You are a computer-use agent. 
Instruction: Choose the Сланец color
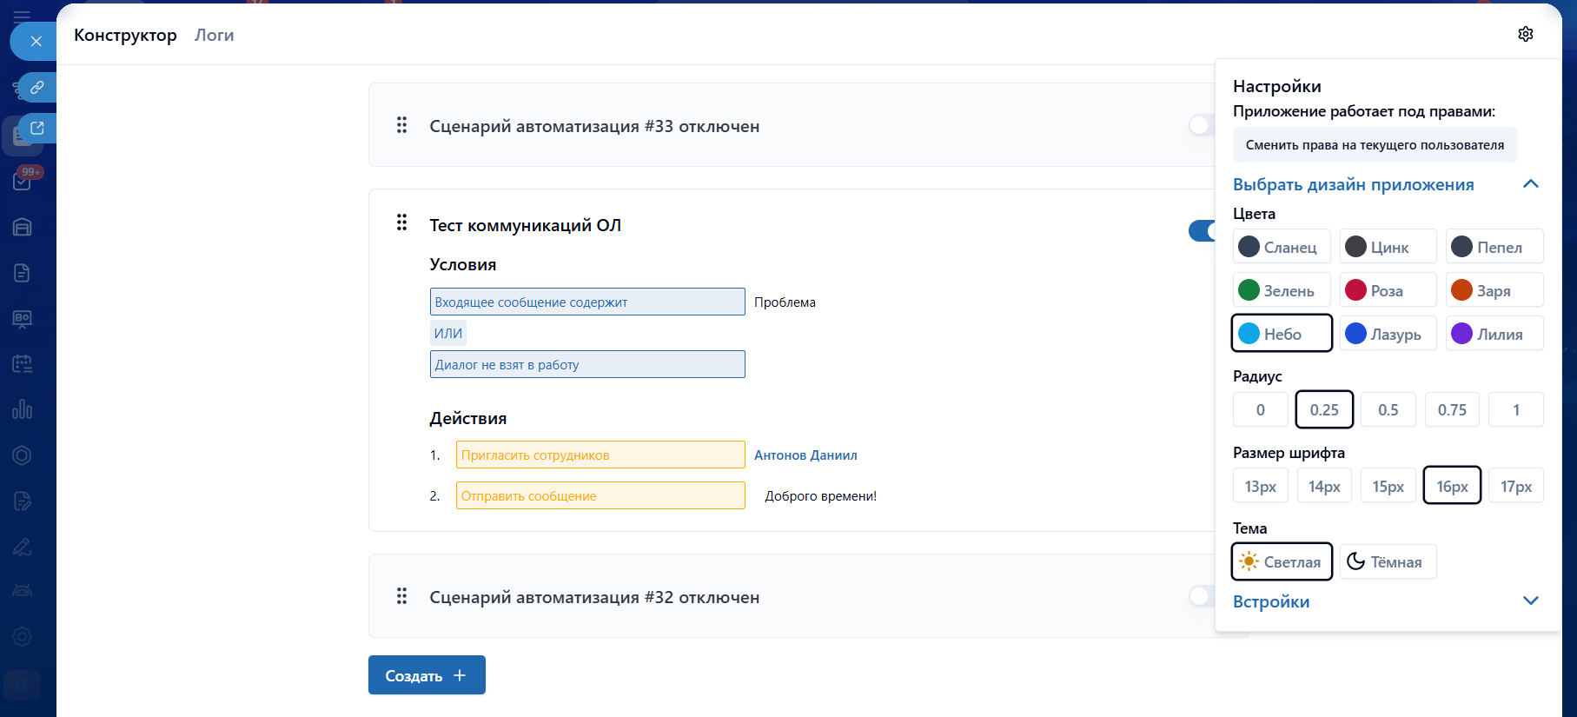(1282, 247)
